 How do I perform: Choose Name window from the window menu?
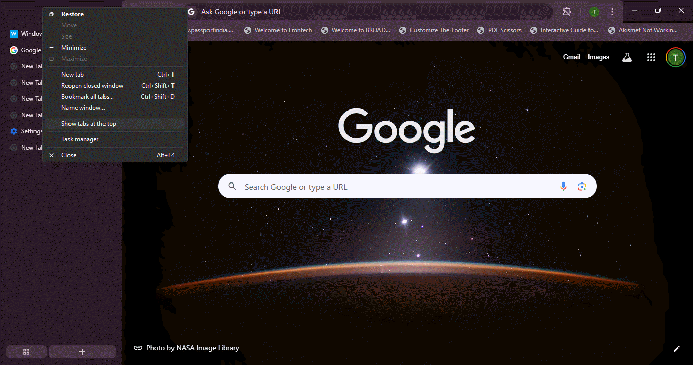pos(83,107)
